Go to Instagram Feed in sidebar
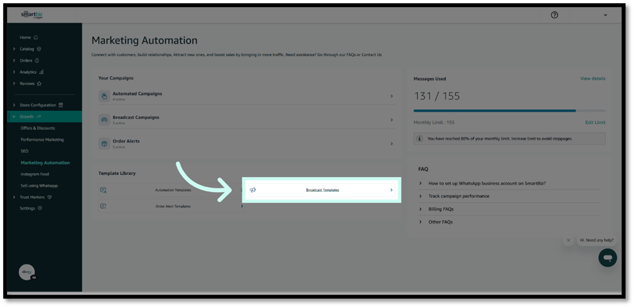 click(35, 174)
